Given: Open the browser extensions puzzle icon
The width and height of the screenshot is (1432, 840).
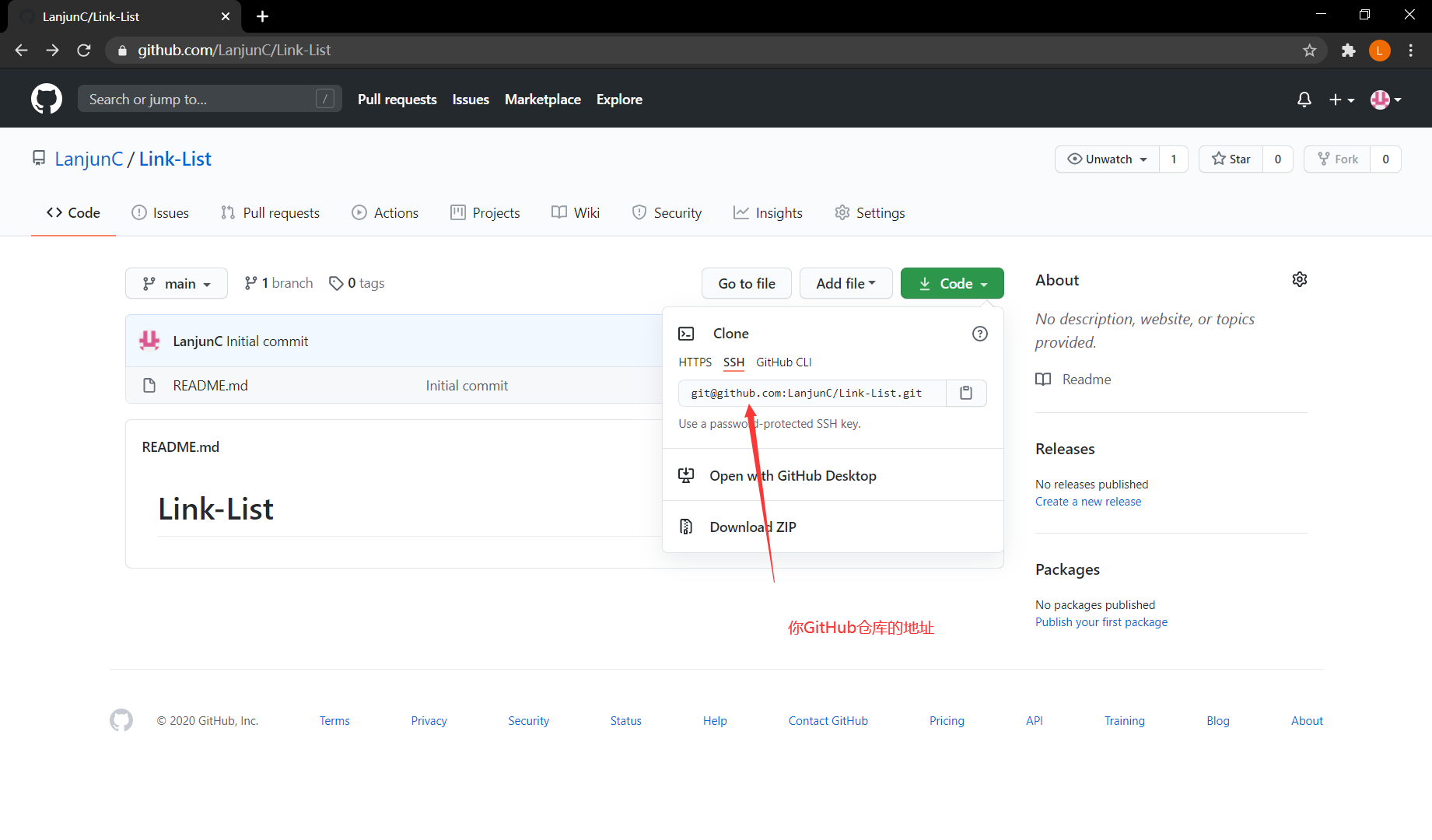Looking at the screenshot, I should [1349, 51].
